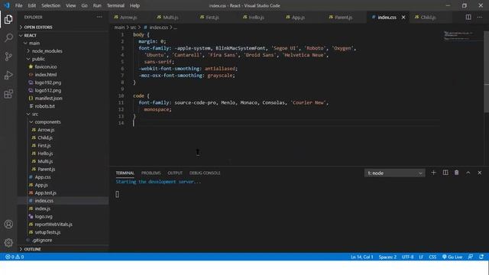Open the Help menu
The width and height of the screenshot is (489, 275).
134,5
